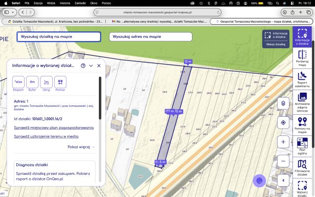Open Sprawdź uzbrojenie terenu w media link
This screenshot has width=315, height=197.
[x=46, y=136]
